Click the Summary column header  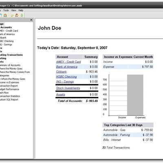91,57
